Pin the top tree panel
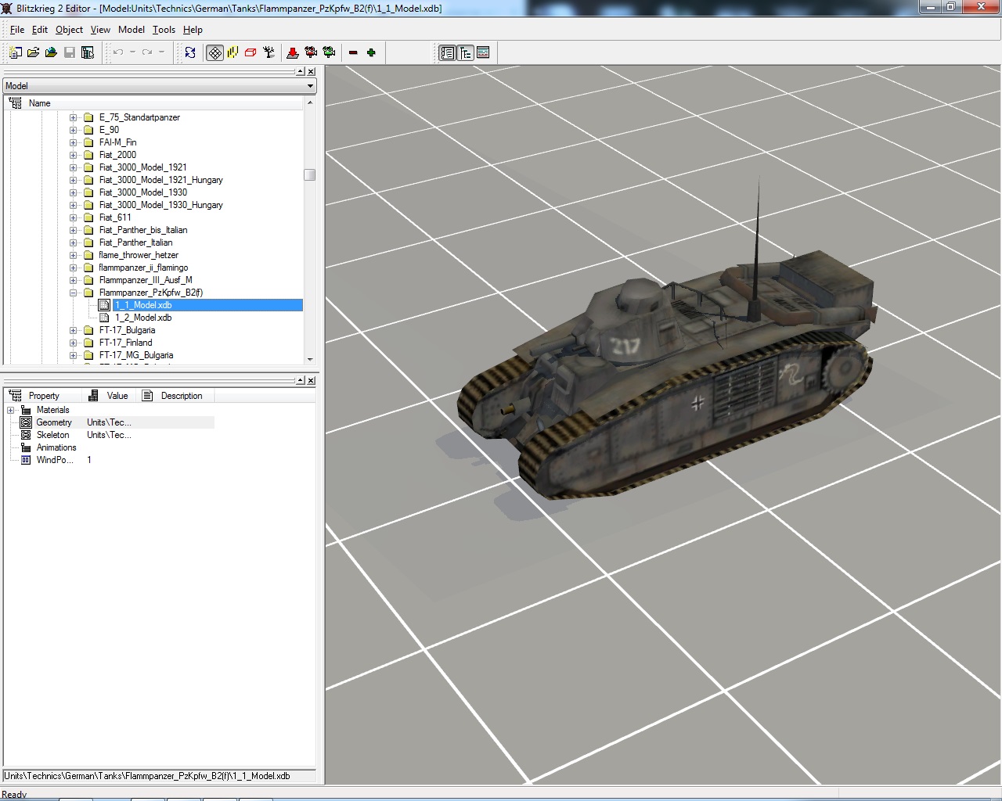Viewport: 1002px width, 801px height. pos(301,71)
